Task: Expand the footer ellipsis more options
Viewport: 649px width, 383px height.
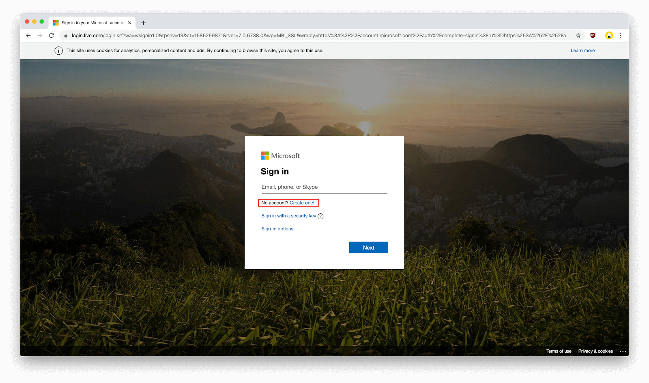Action: pyautogui.click(x=623, y=351)
